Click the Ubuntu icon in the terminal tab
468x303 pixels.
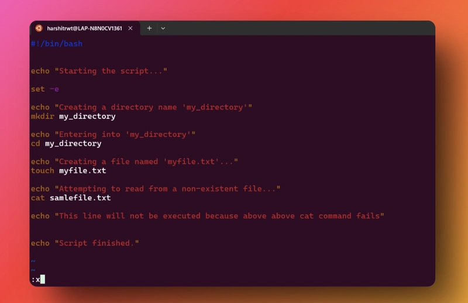pos(39,28)
